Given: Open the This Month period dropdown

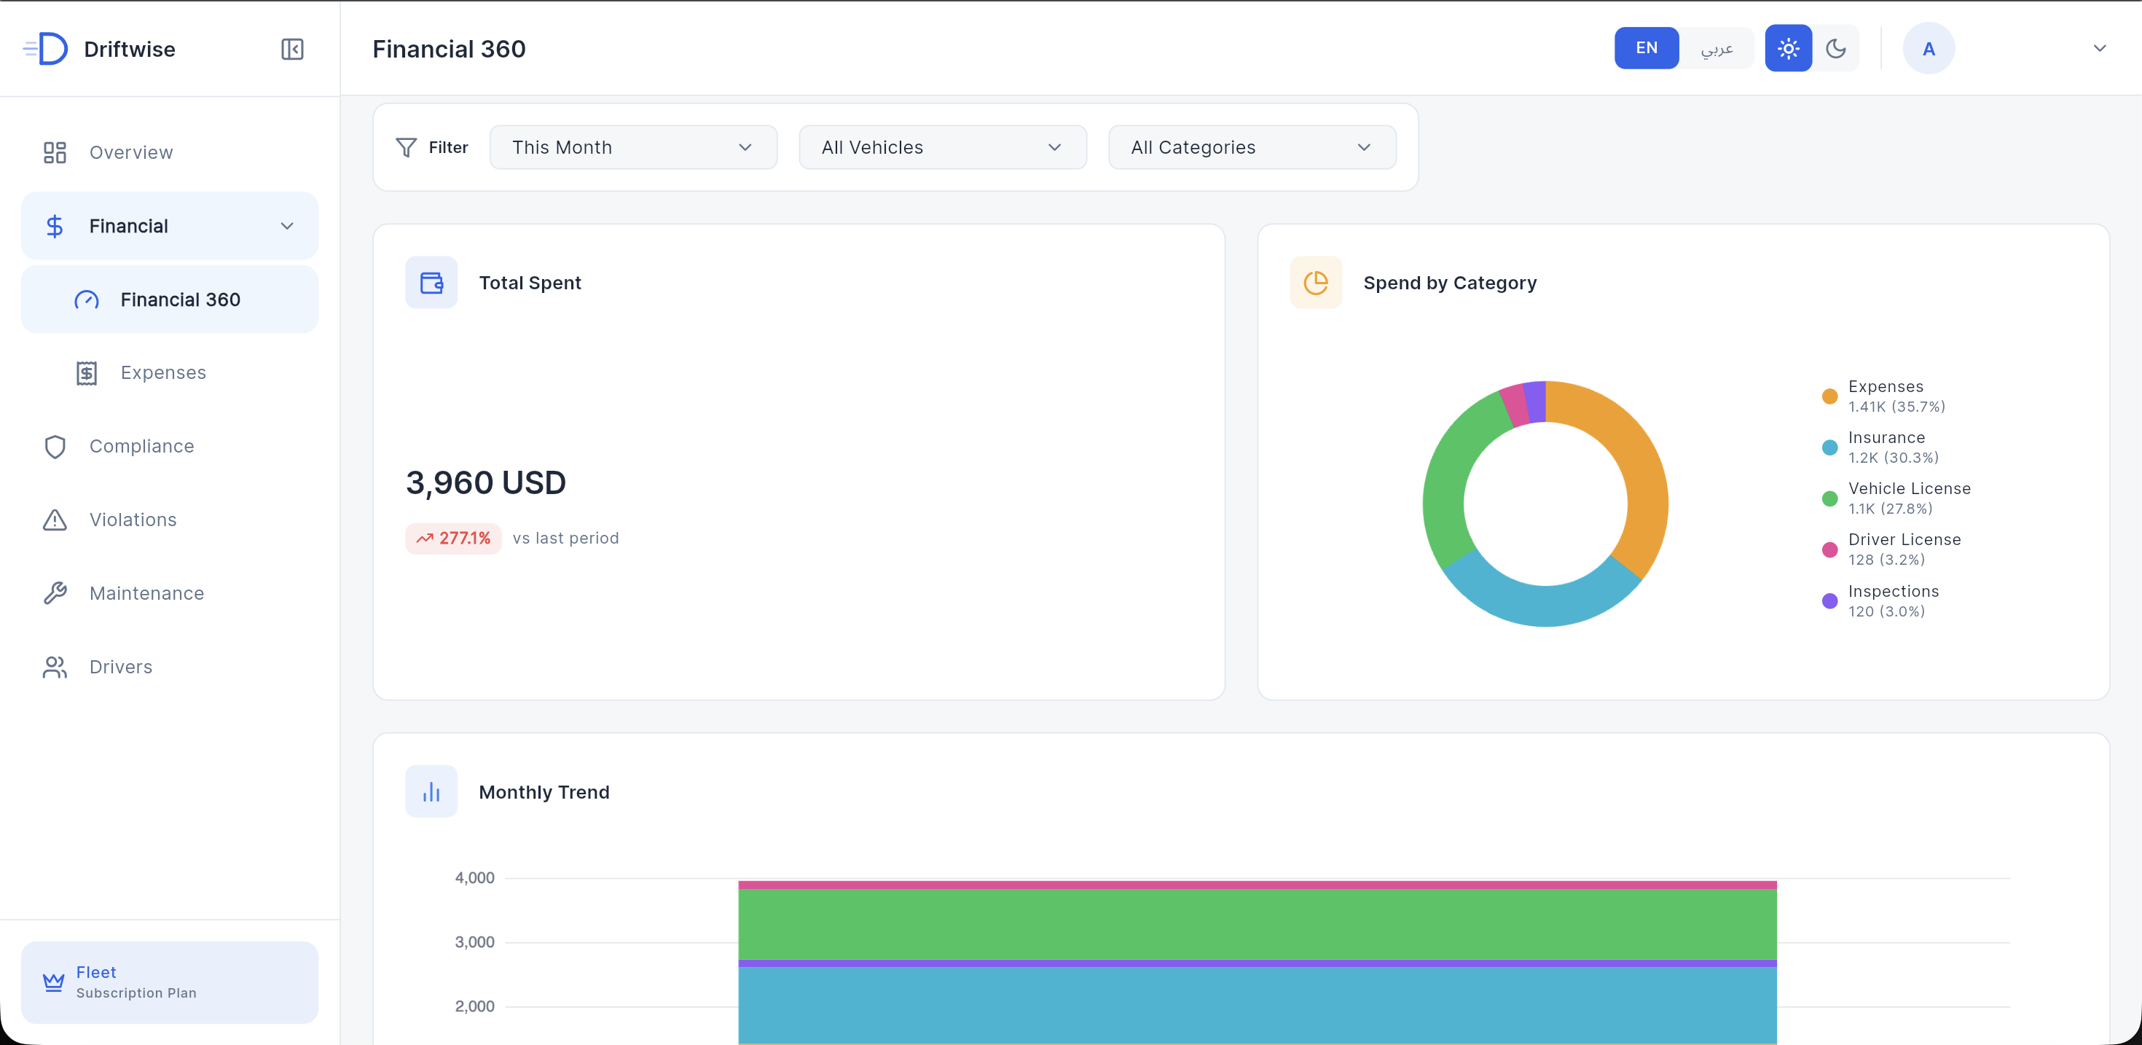Looking at the screenshot, I should click(x=633, y=147).
